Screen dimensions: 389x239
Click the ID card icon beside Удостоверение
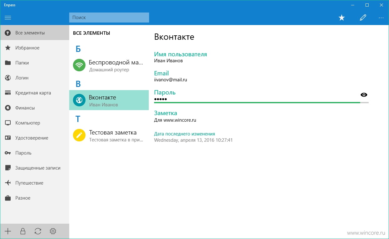(x=8, y=138)
